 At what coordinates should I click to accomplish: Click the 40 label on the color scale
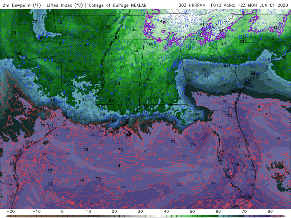point(166,211)
